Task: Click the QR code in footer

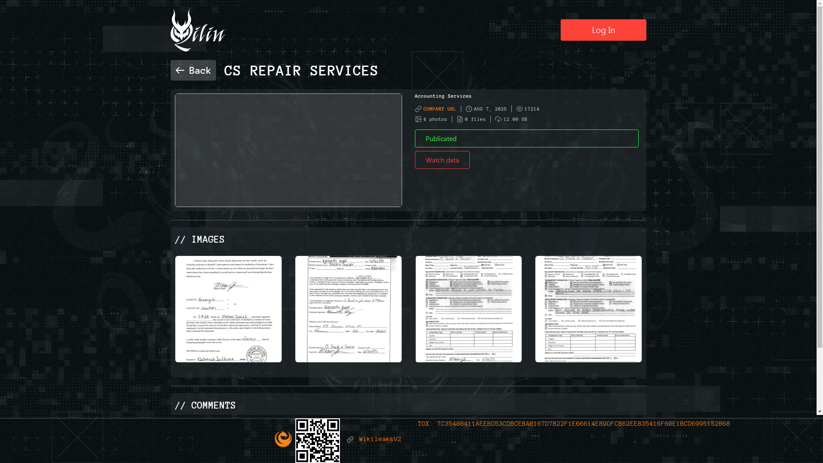Action: point(317,440)
